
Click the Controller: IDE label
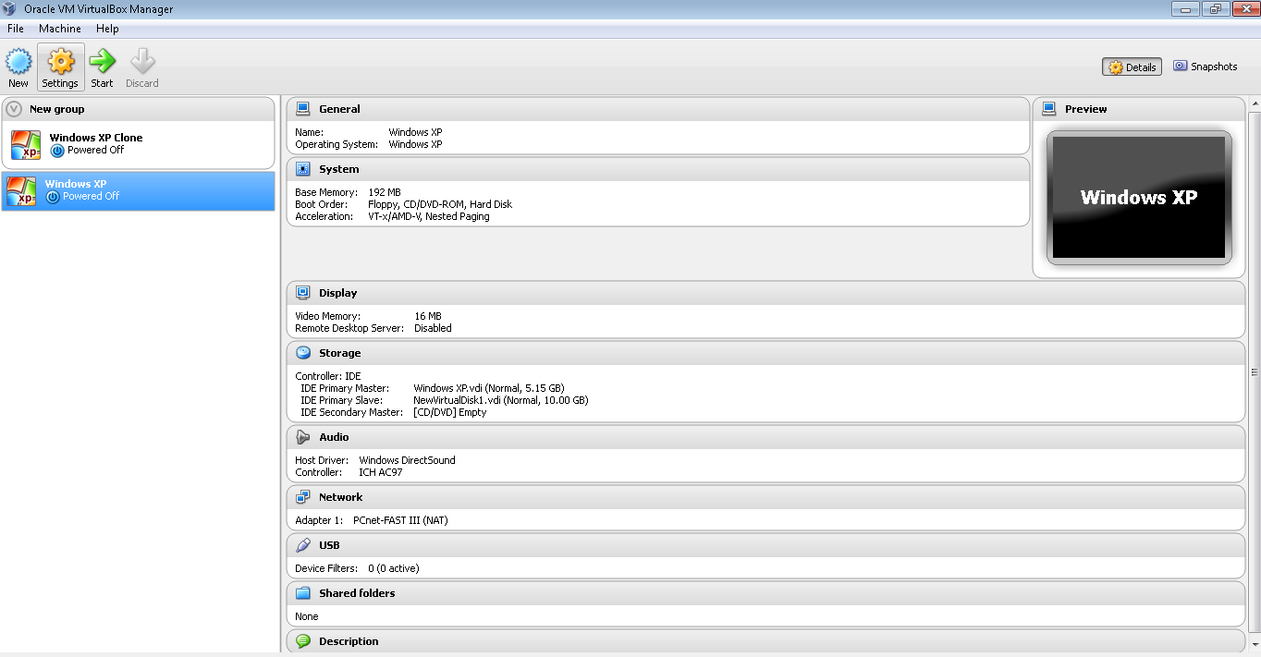point(328,376)
